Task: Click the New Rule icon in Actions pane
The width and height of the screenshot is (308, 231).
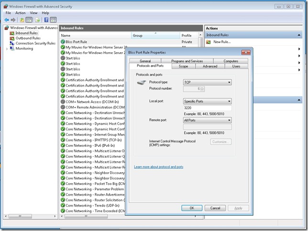Action: pyautogui.click(x=209, y=42)
